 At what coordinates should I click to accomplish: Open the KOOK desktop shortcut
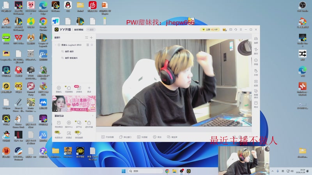point(6,39)
